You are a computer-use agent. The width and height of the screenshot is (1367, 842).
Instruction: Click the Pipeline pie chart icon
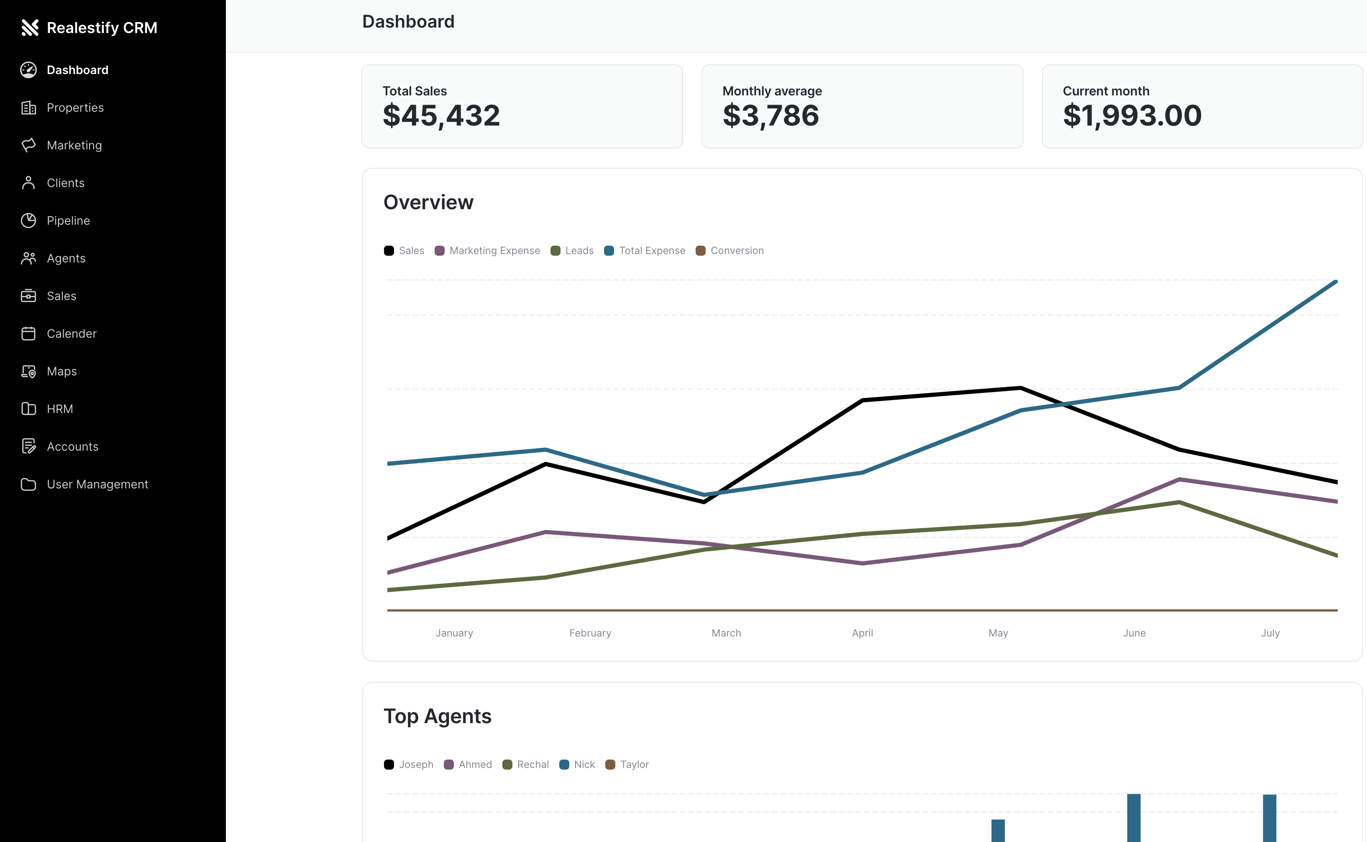click(28, 221)
